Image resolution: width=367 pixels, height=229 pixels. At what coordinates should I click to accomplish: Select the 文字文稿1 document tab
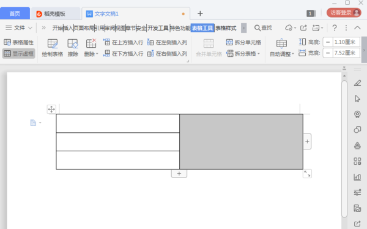(136, 14)
